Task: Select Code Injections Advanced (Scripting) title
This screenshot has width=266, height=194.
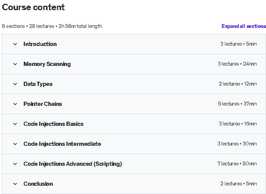Action: (x=72, y=164)
